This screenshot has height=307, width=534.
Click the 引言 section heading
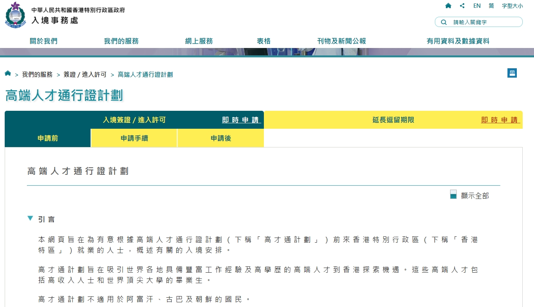(46, 219)
